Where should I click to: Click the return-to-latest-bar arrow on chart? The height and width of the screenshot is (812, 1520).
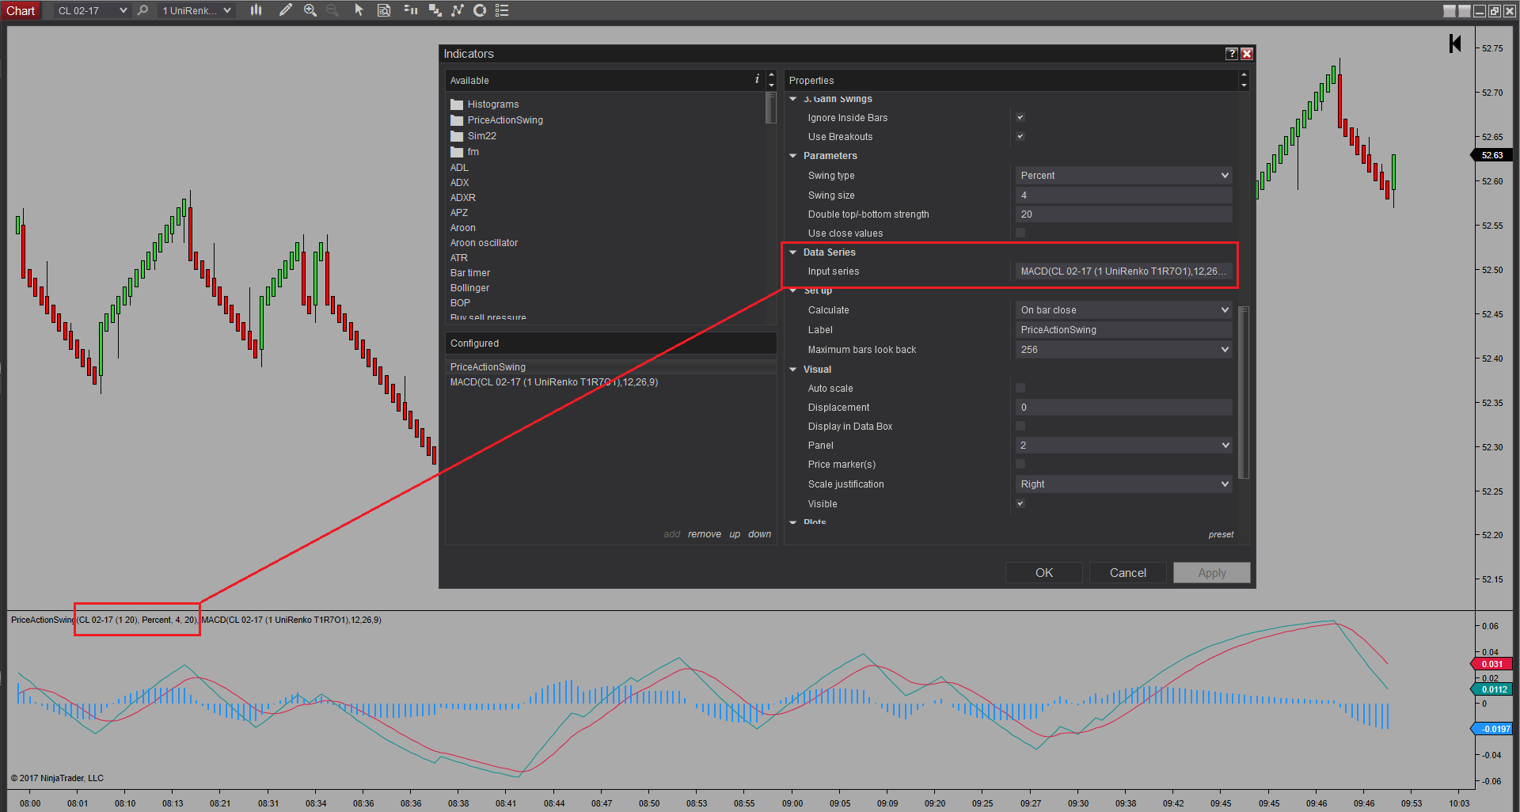click(1455, 44)
